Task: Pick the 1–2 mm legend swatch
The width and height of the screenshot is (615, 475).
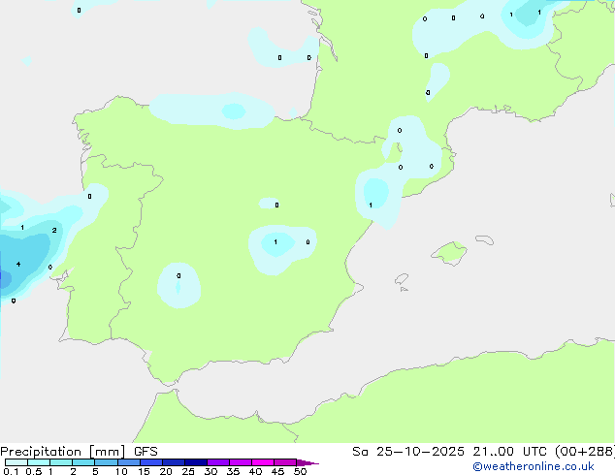Action: point(61,462)
